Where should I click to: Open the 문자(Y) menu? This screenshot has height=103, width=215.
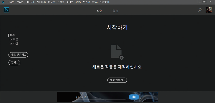click(x=52, y=2)
